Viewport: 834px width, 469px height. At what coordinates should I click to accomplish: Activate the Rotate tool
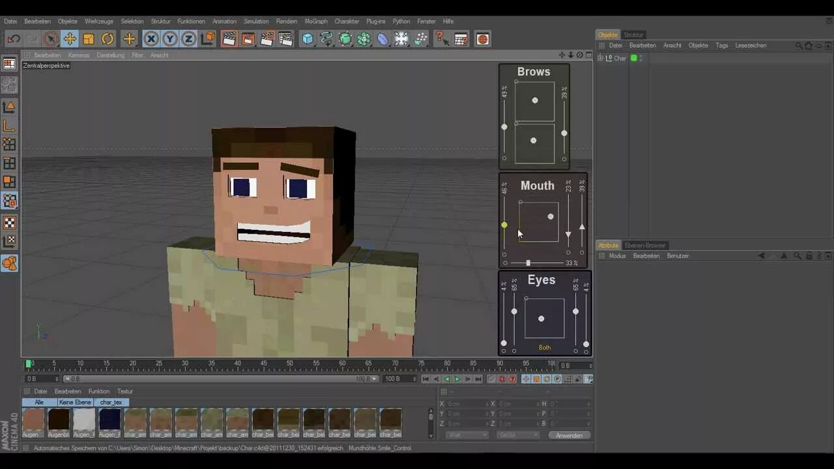pos(108,39)
